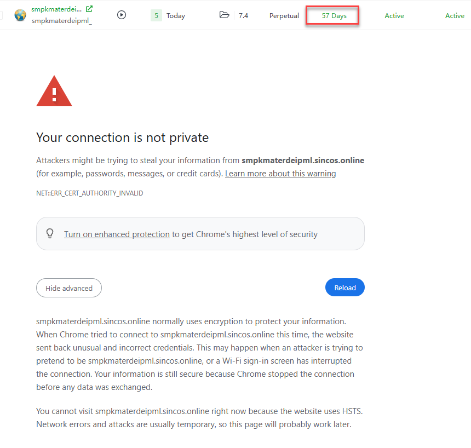The height and width of the screenshot is (448, 471).
Task: Click the Your connection is not private heading
Action: [x=122, y=137]
